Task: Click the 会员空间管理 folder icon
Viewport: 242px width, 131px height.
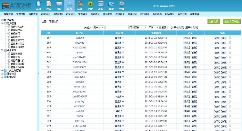Action: pos(5,70)
